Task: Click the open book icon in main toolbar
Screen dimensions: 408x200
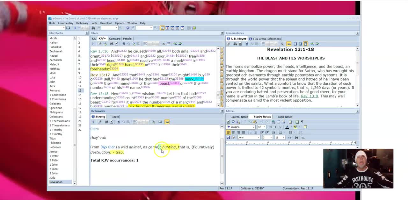Action: [68, 28]
